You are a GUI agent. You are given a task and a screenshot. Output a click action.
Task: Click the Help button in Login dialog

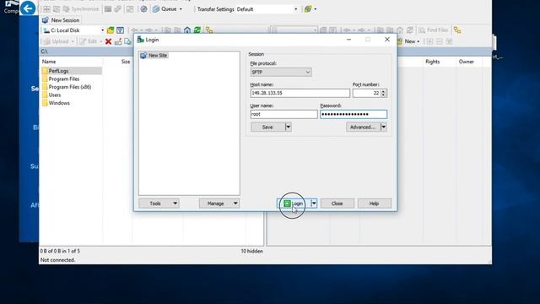(x=374, y=204)
